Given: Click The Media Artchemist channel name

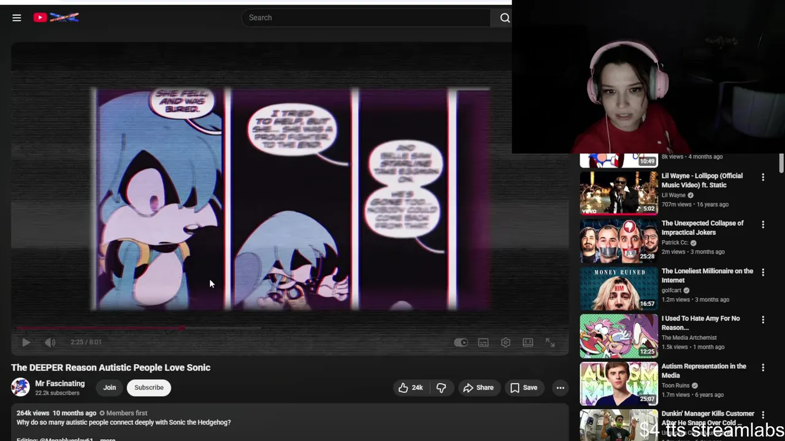Looking at the screenshot, I should click(689, 337).
